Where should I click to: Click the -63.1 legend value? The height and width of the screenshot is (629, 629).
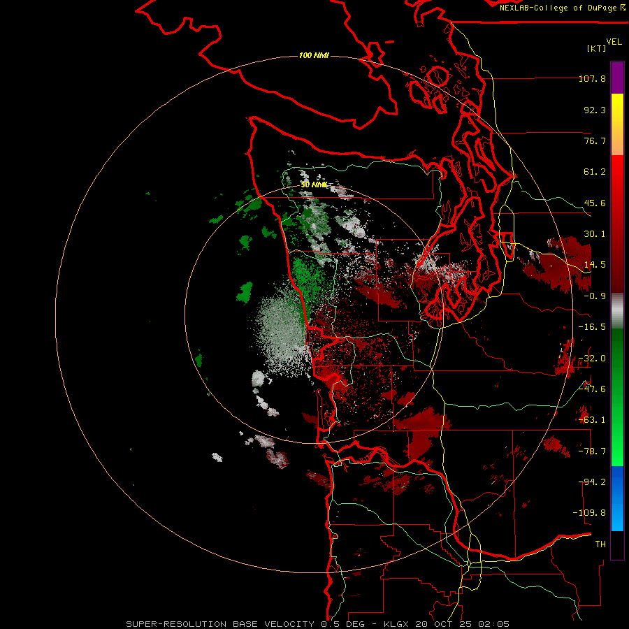592,420
